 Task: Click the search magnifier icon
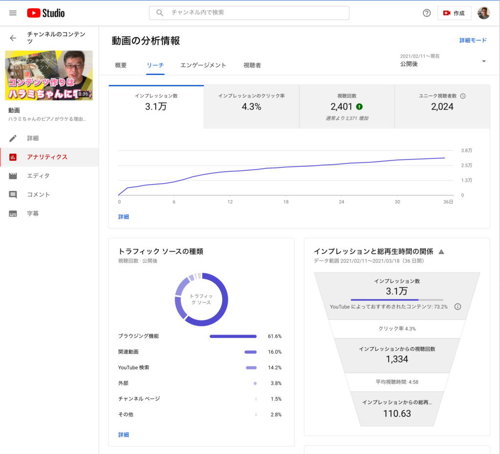click(159, 13)
